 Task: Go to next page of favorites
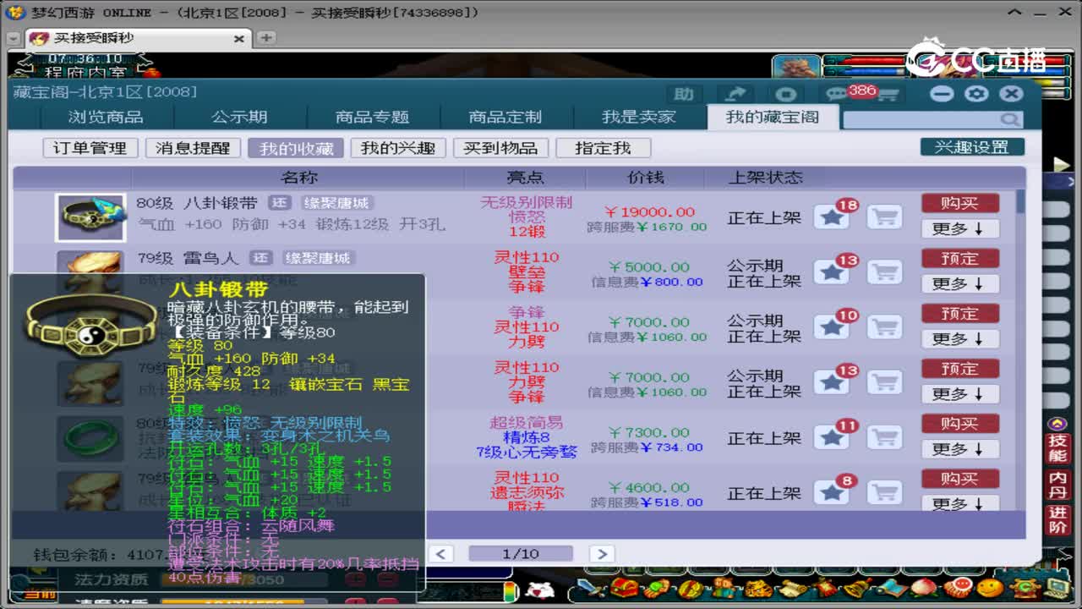pos(601,554)
